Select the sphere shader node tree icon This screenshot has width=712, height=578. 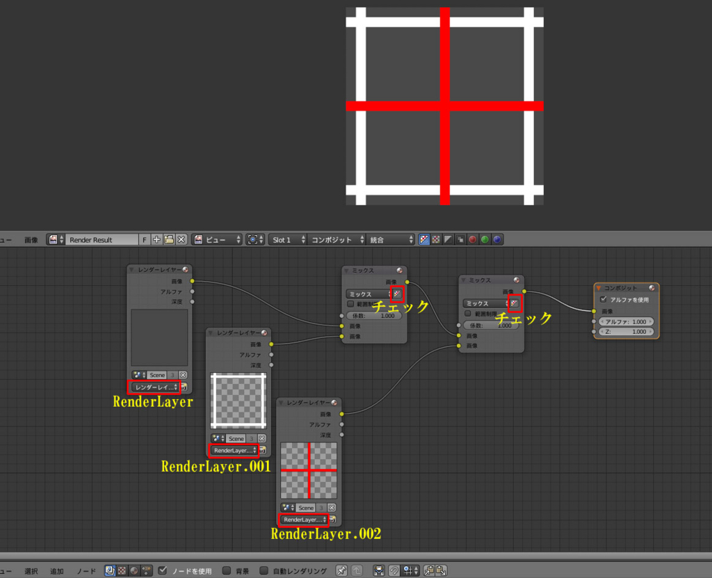[x=134, y=571]
